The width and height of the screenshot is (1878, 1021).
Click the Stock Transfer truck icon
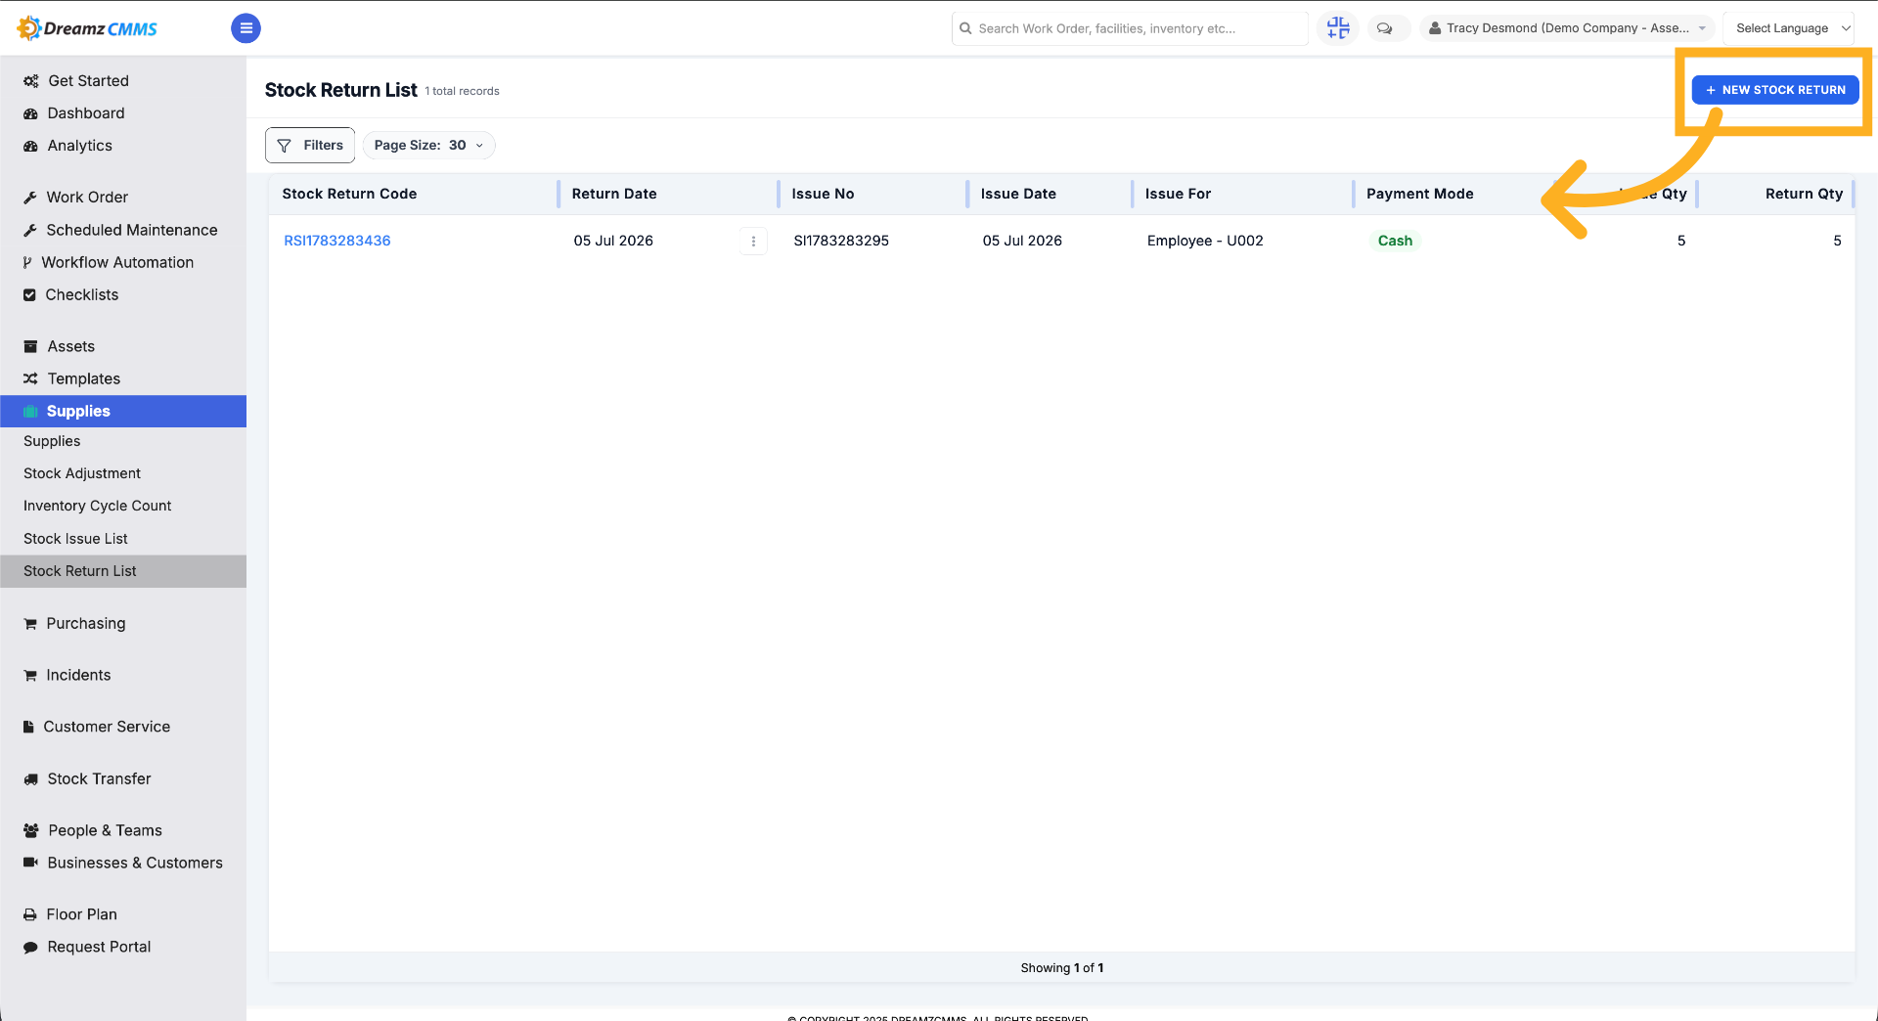click(30, 778)
